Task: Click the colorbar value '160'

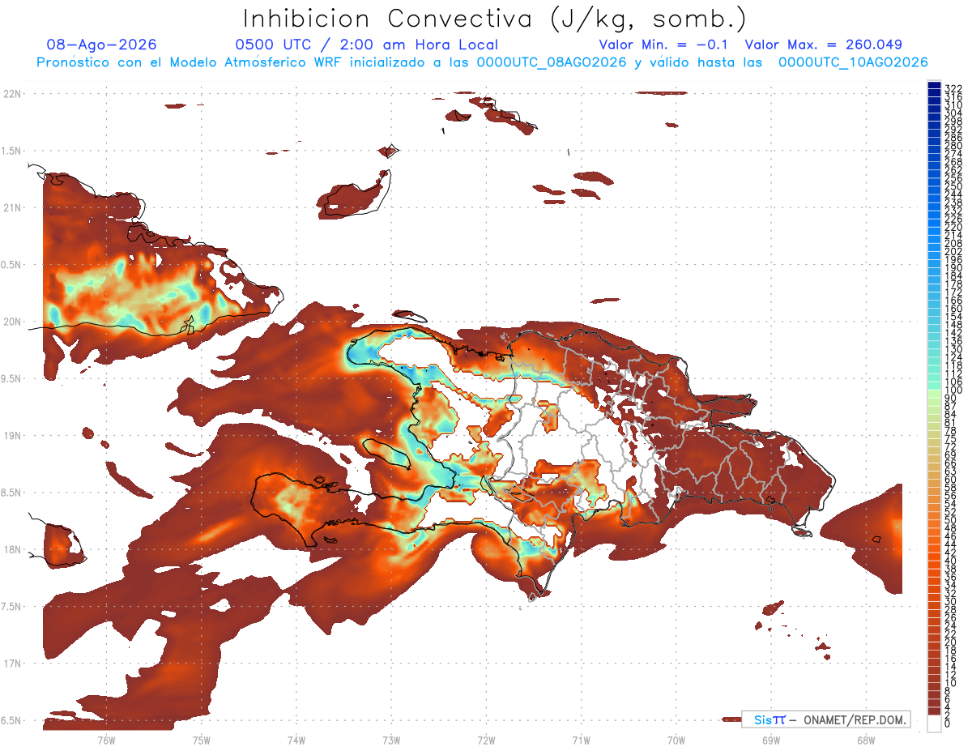Action: (953, 309)
